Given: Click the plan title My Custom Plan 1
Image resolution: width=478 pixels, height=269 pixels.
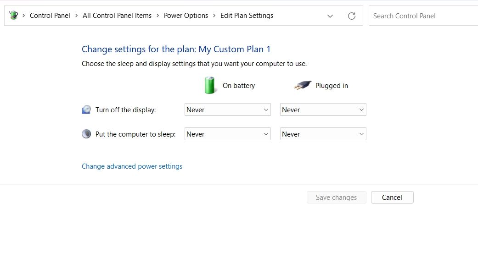Looking at the screenshot, I should [x=235, y=49].
